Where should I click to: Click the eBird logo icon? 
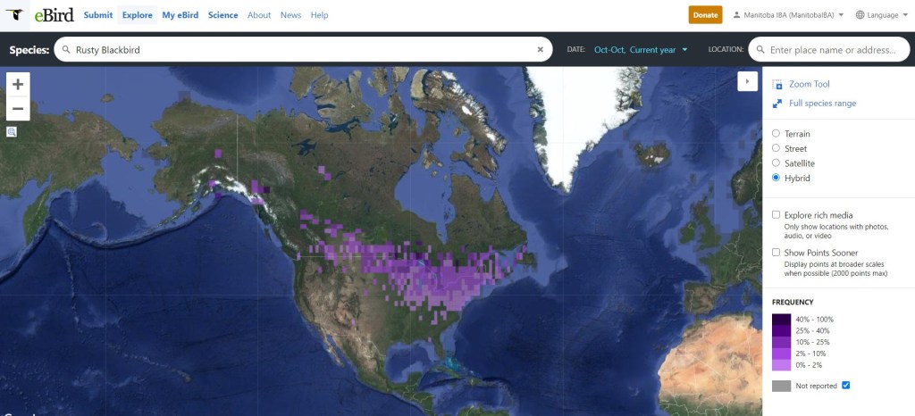click(14, 15)
